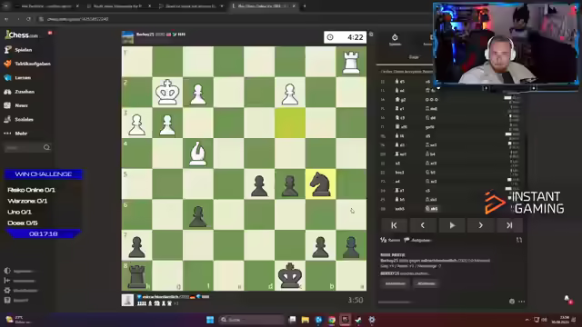
Task: Open the Windows Start menu
Action: point(210,320)
